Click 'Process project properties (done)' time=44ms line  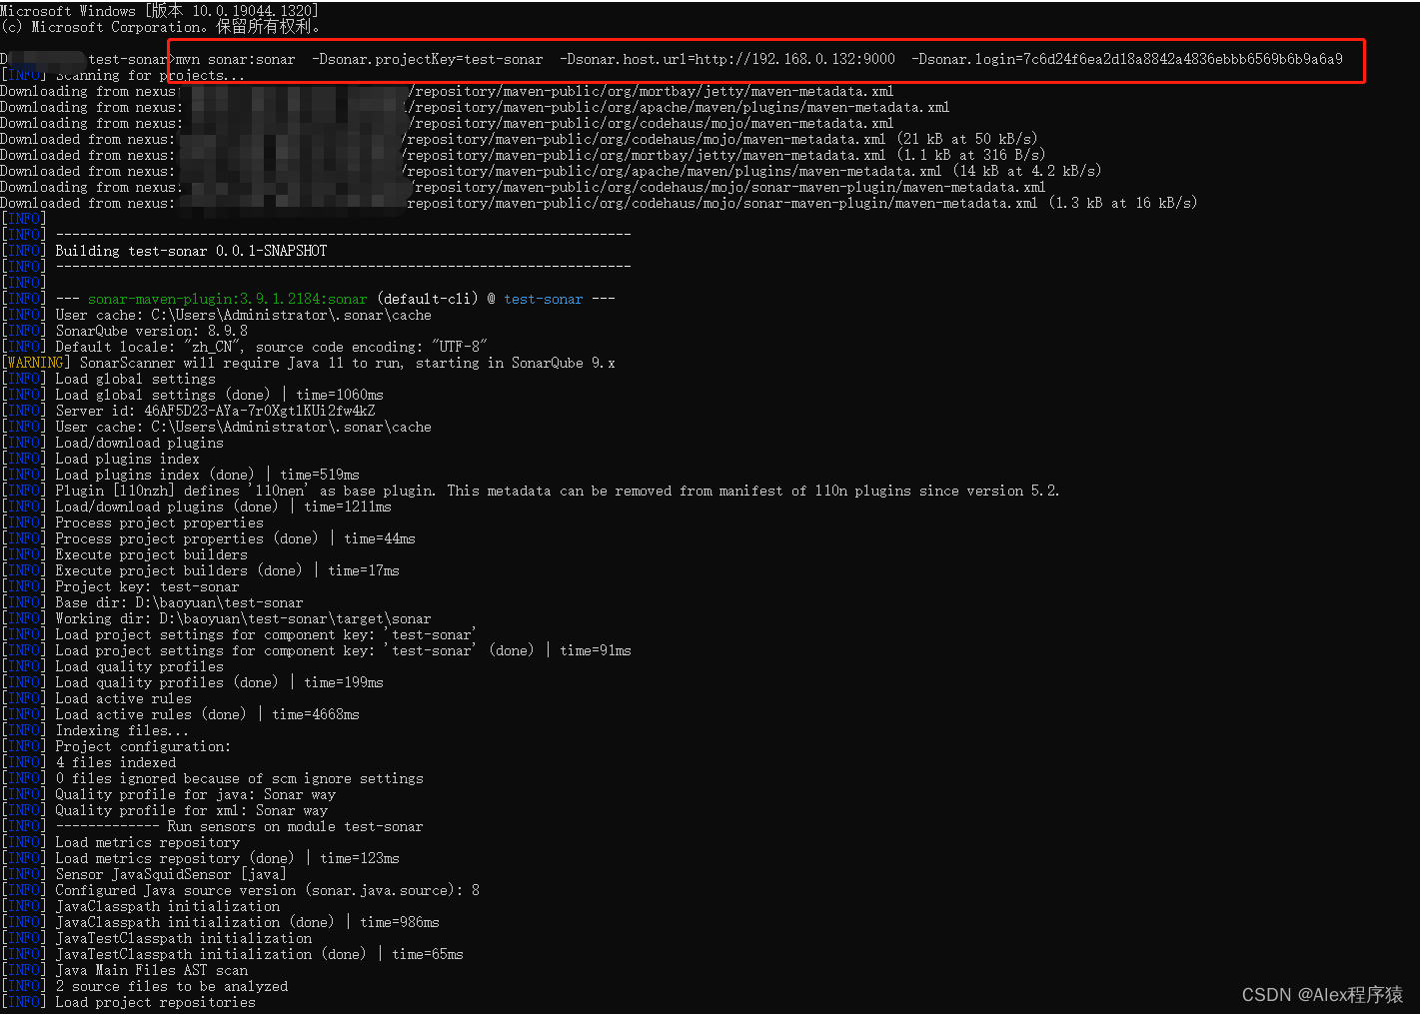coord(209,538)
